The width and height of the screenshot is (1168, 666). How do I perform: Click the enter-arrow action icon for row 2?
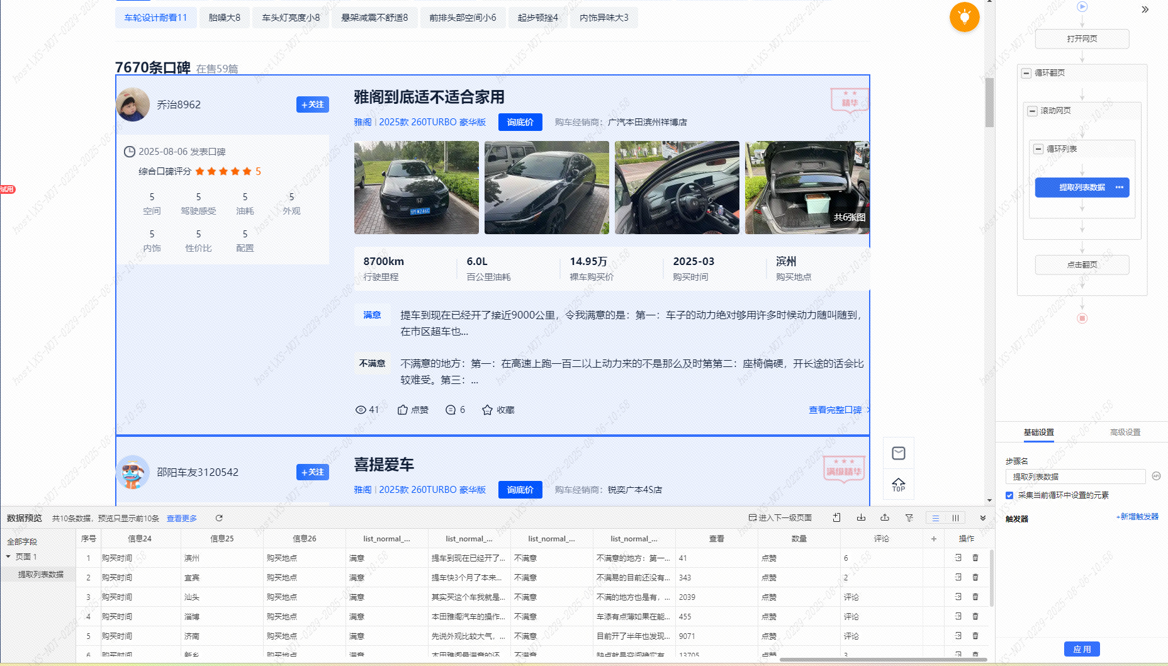click(x=958, y=577)
